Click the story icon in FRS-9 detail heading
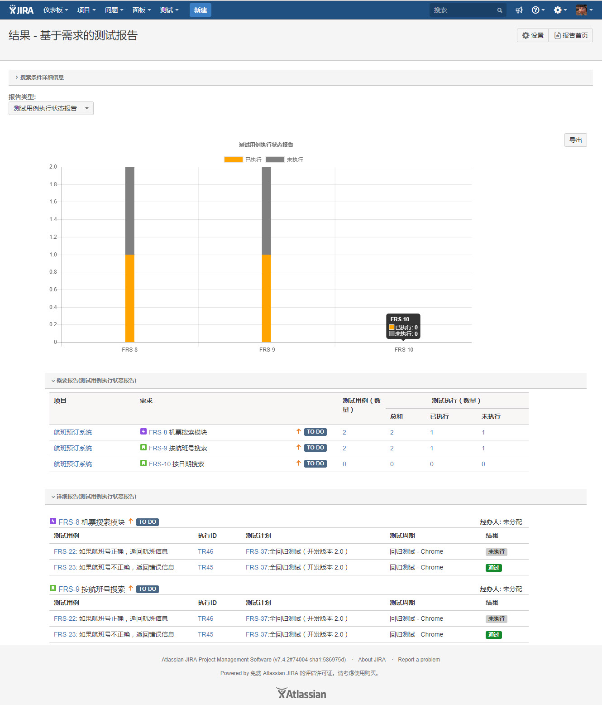Image resolution: width=602 pixels, height=705 pixels. 53,589
